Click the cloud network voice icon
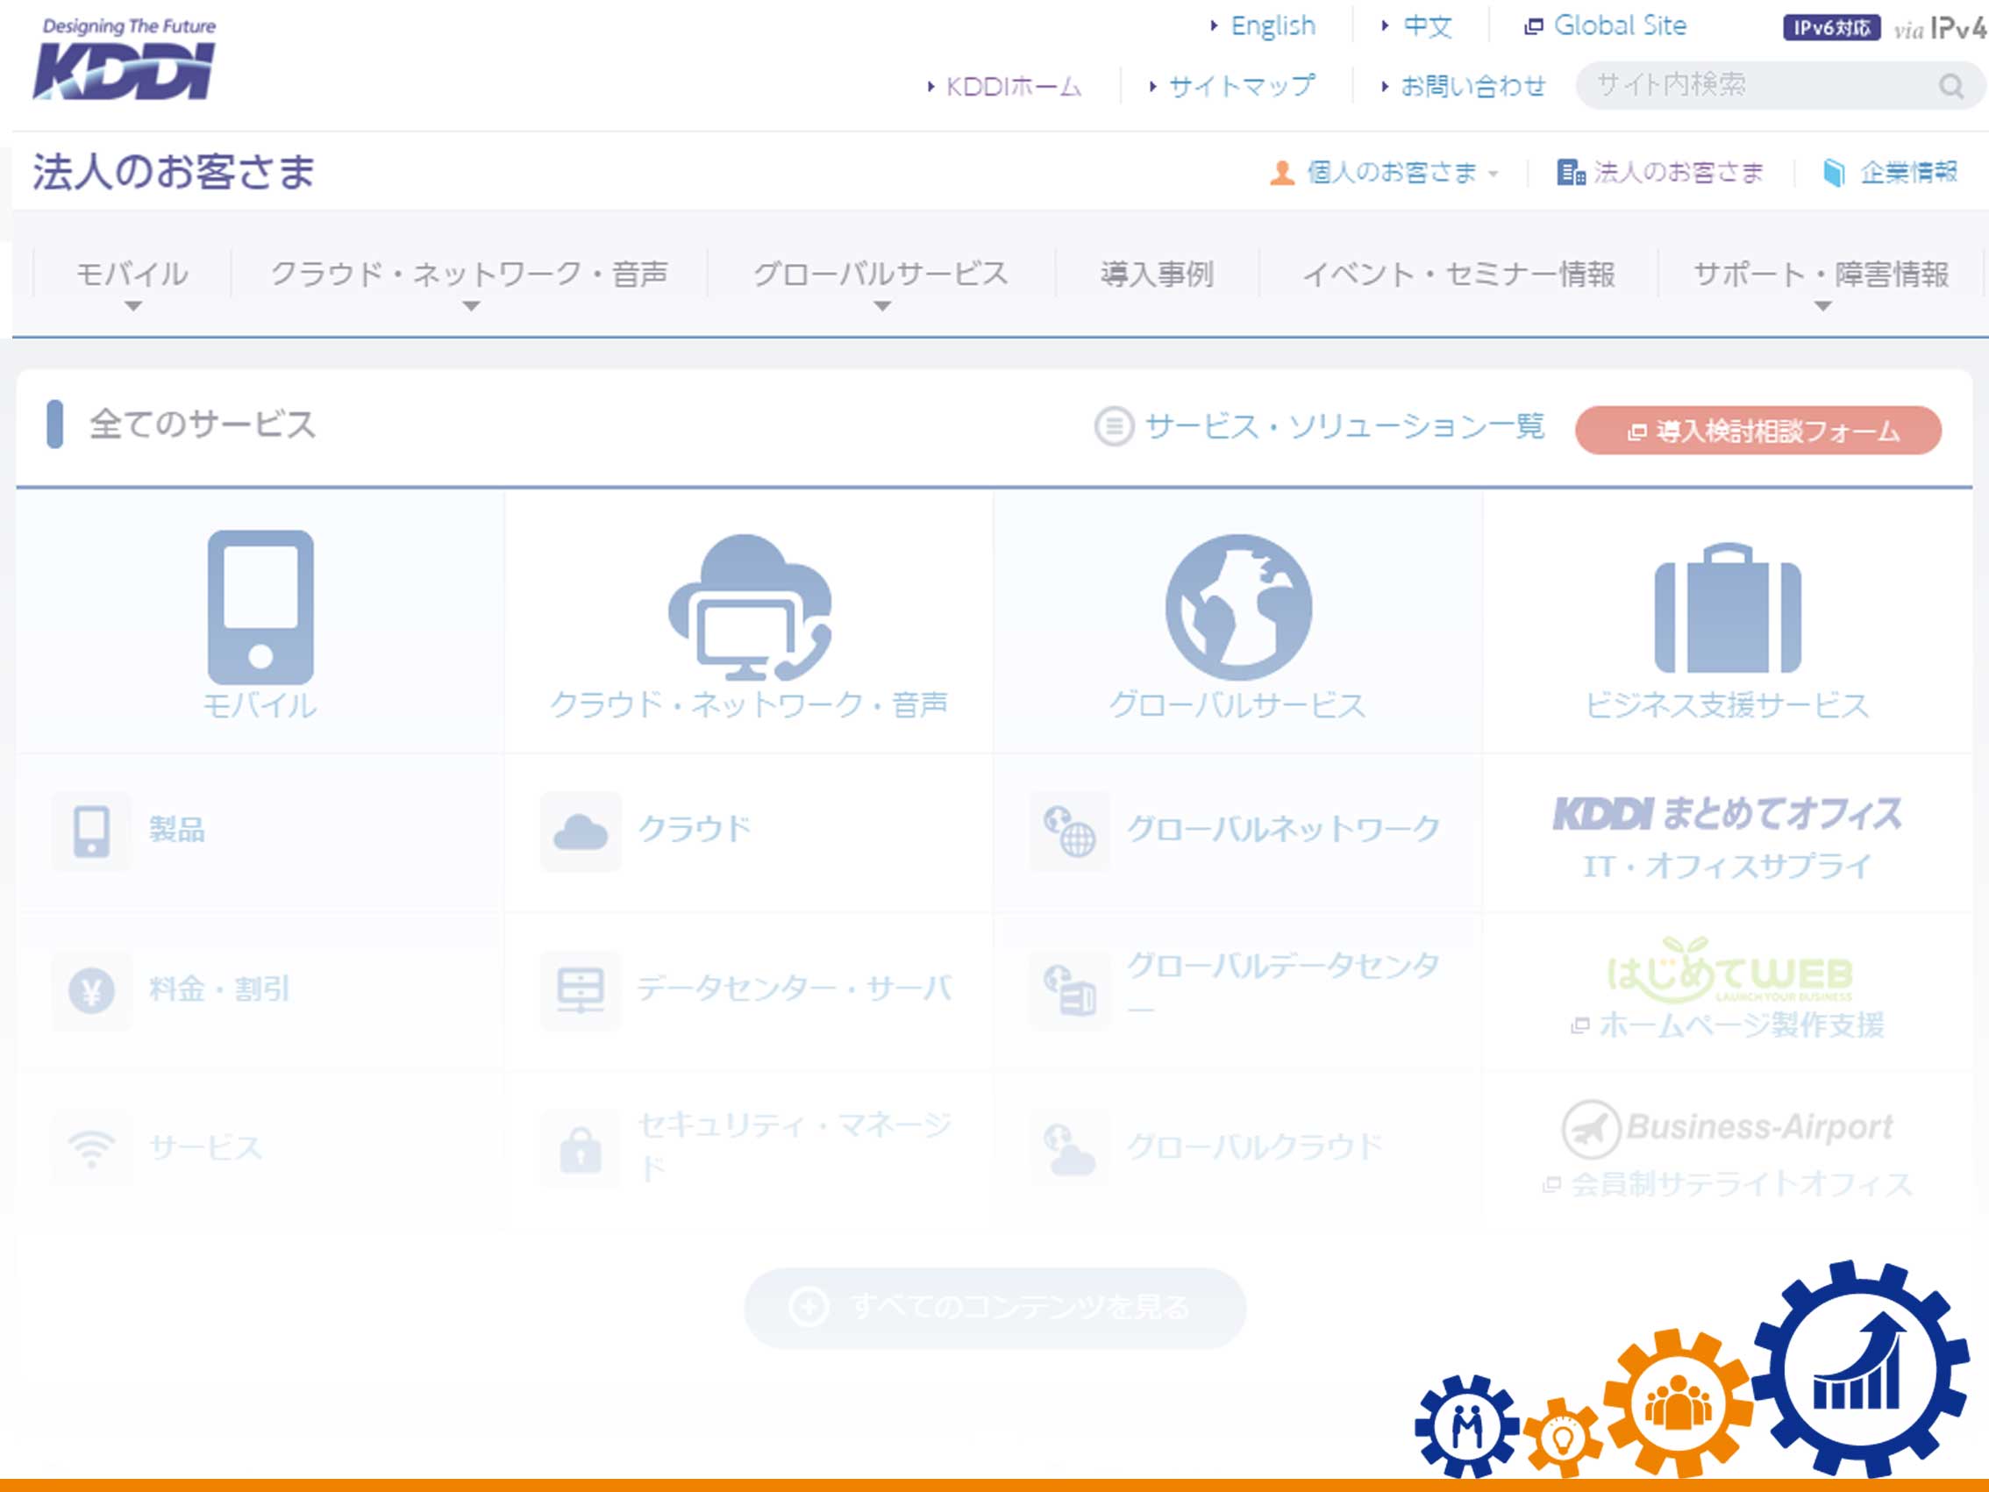 coord(750,607)
